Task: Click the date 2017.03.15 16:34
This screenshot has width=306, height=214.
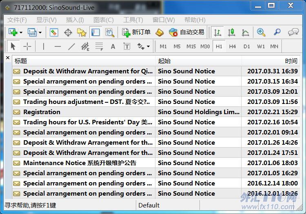Action: [x=273, y=81]
